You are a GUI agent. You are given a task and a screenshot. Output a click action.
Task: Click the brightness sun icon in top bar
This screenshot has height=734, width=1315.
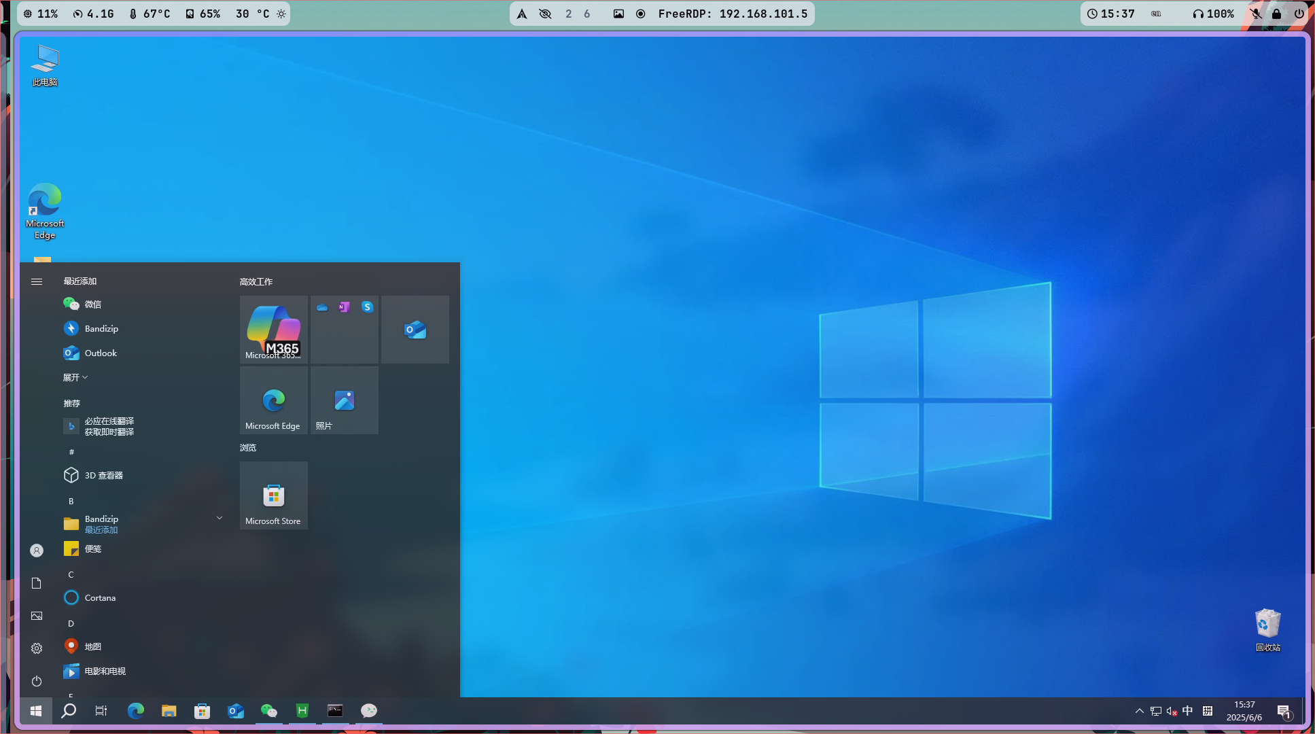click(x=281, y=14)
